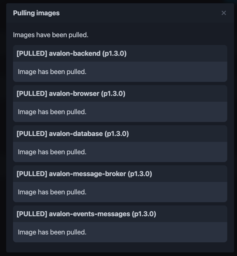This screenshot has width=237, height=256.
Task: Click the pulled message under avalon-backend
Action: tap(52, 72)
